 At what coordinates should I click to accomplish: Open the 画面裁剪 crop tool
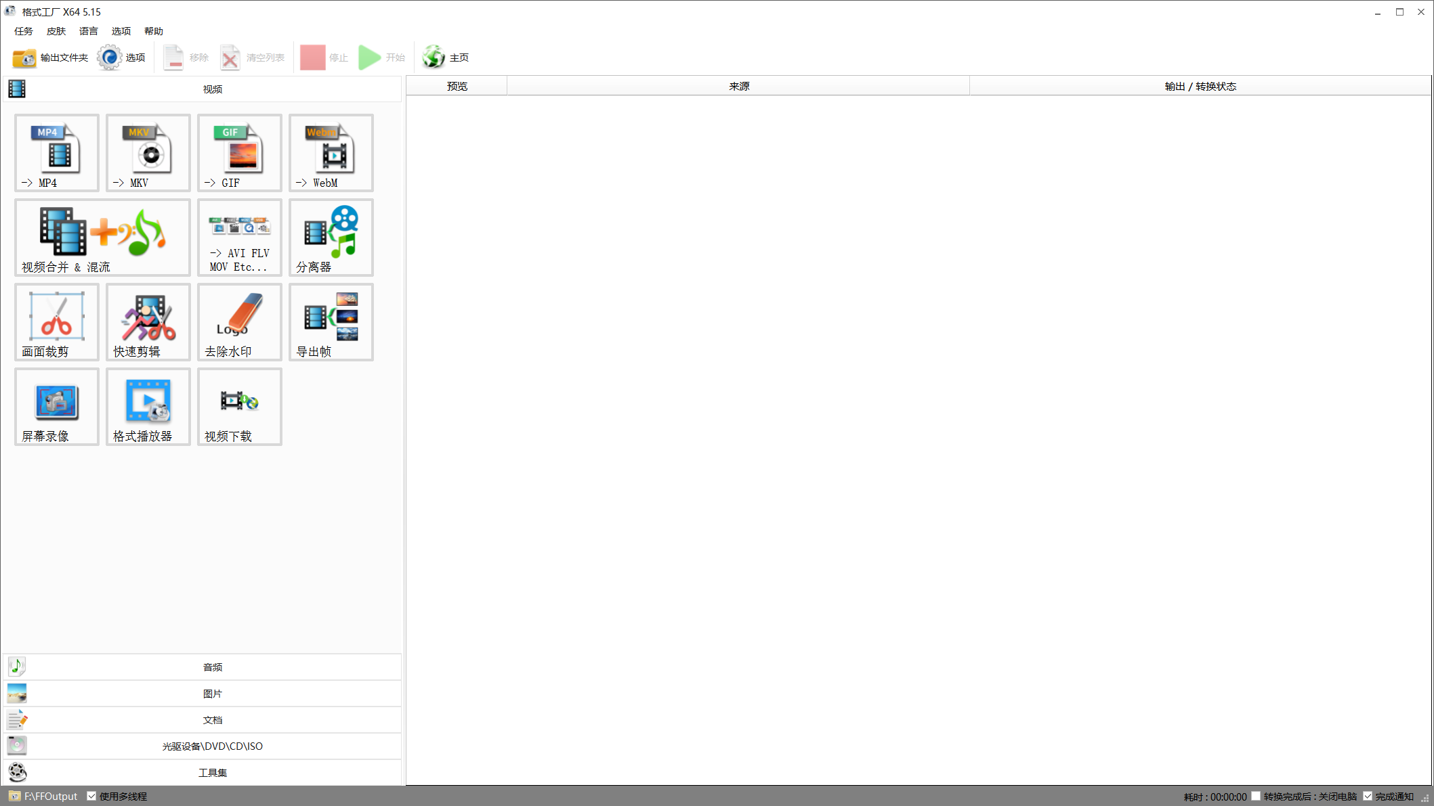click(x=57, y=322)
